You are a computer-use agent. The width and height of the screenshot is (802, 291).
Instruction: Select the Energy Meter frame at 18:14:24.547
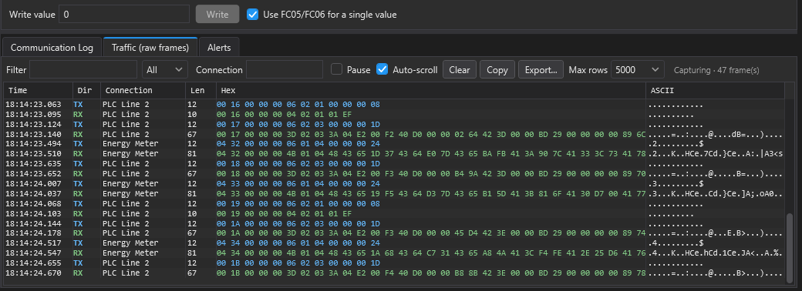(x=394, y=253)
